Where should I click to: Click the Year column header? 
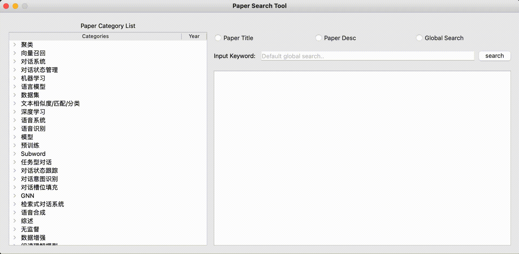(194, 36)
